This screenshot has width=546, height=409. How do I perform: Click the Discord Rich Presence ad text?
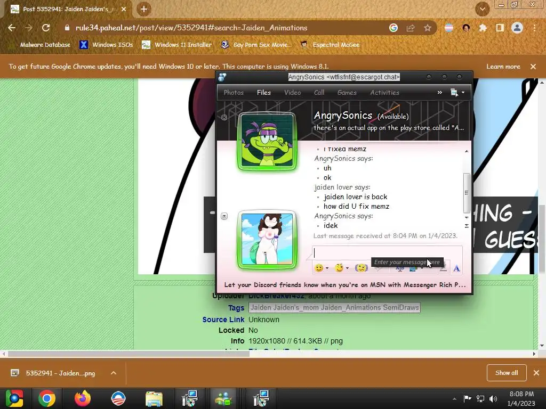click(x=345, y=285)
